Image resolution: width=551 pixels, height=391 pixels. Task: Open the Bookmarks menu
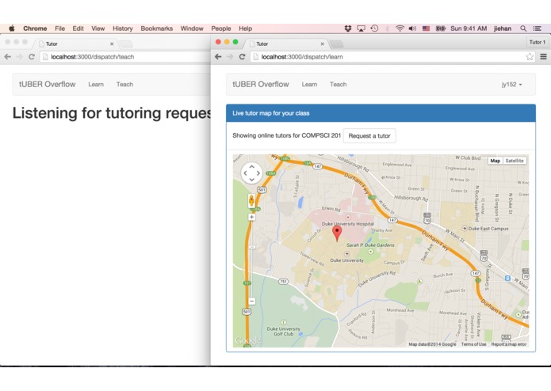[x=157, y=28]
